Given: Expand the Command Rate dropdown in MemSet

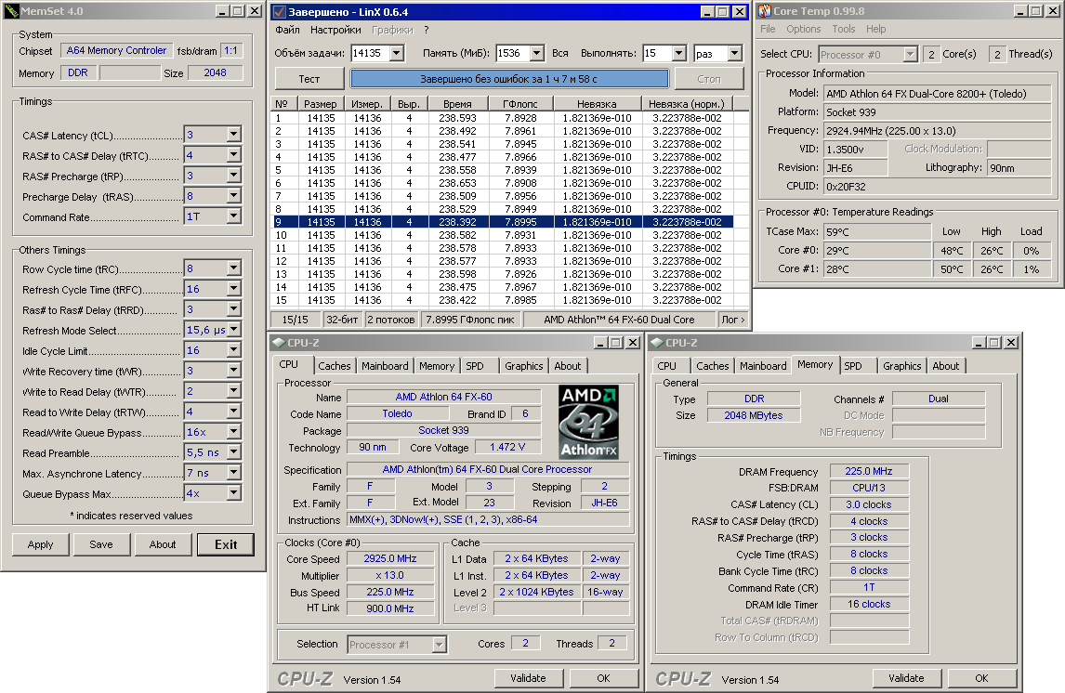Looking at the screenshot, I should point(233,217).
